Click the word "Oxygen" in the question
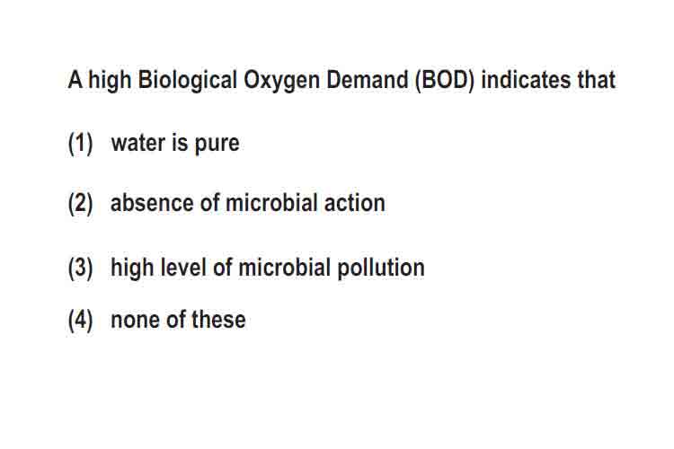 (x=281, y=82)
